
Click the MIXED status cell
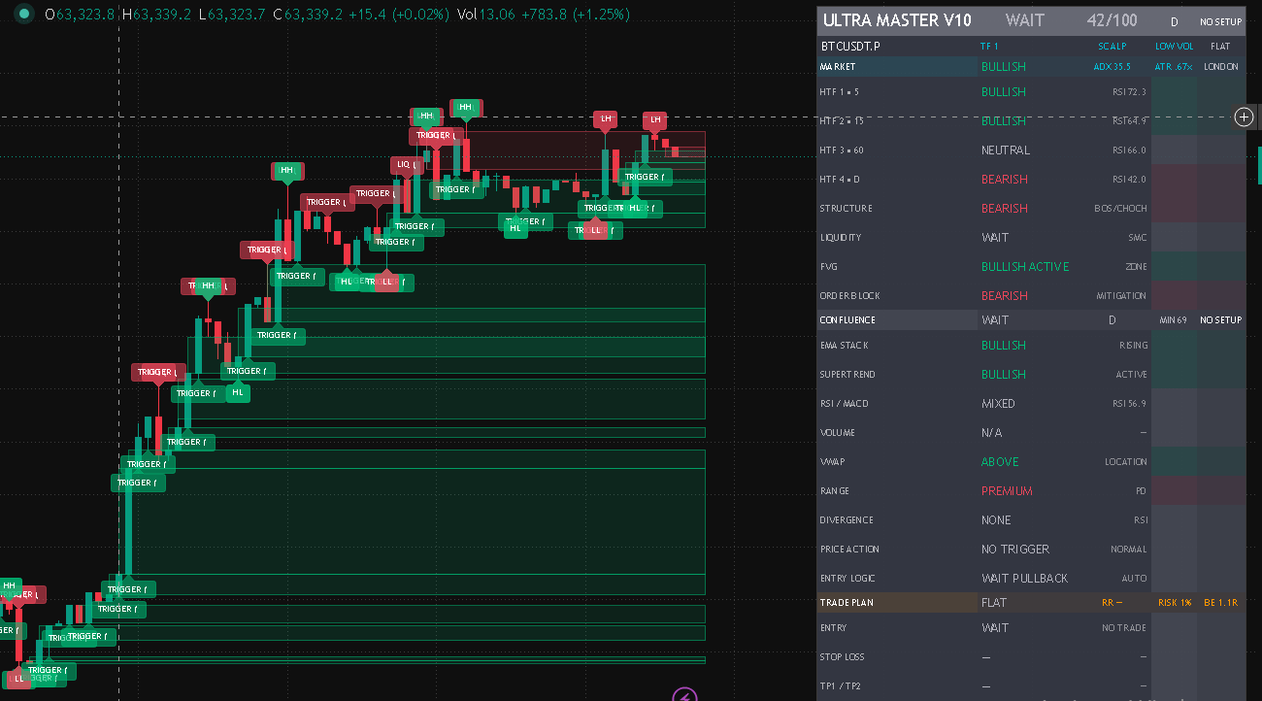coord(998,404)
